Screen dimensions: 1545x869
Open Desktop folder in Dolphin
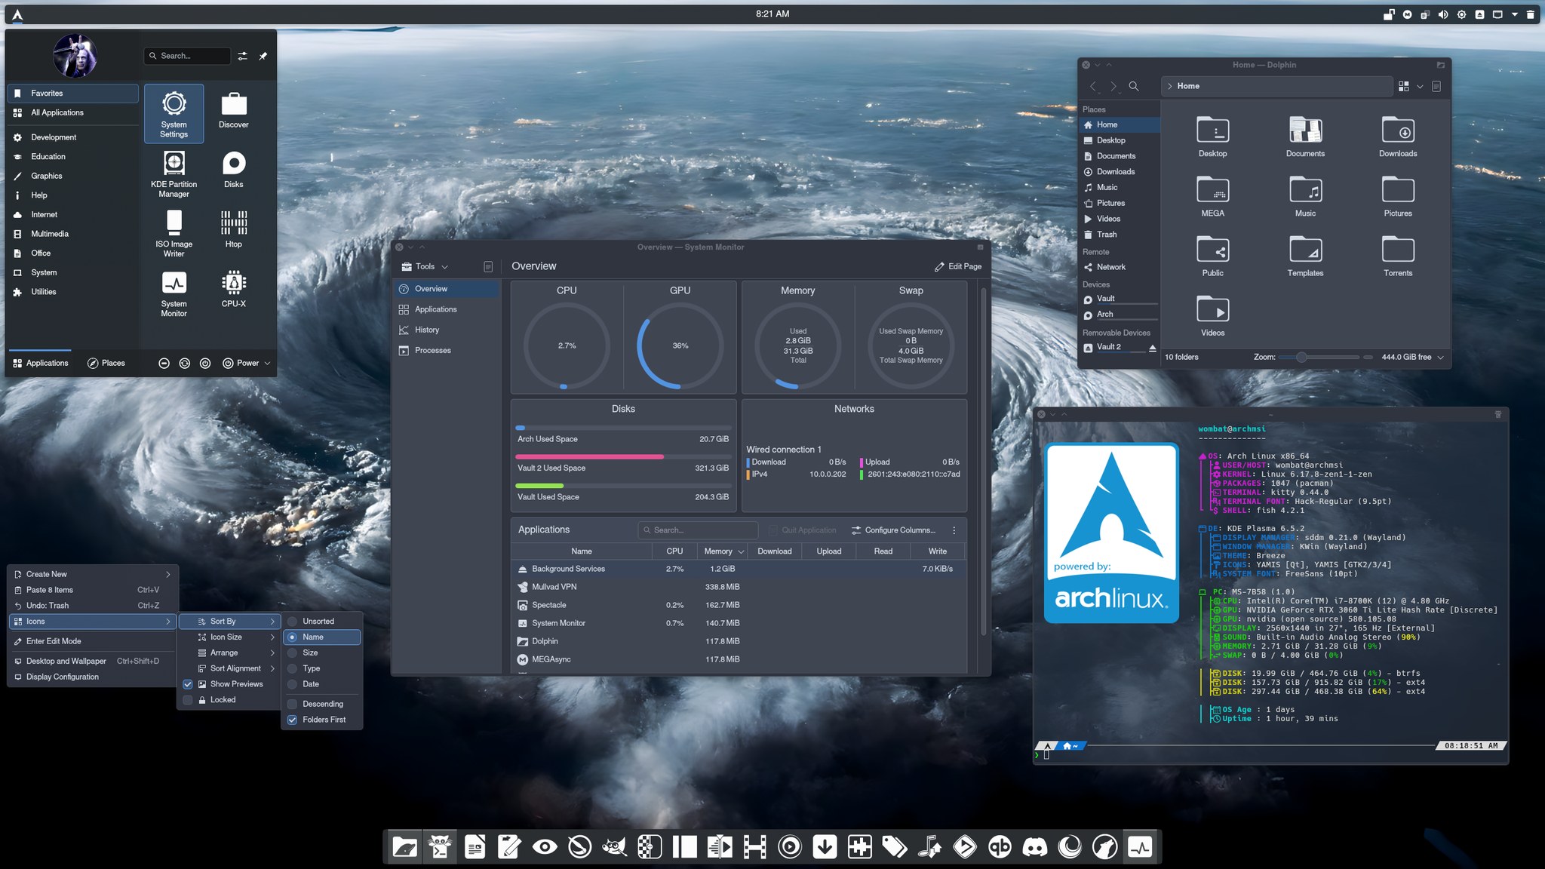(1212, 137)
